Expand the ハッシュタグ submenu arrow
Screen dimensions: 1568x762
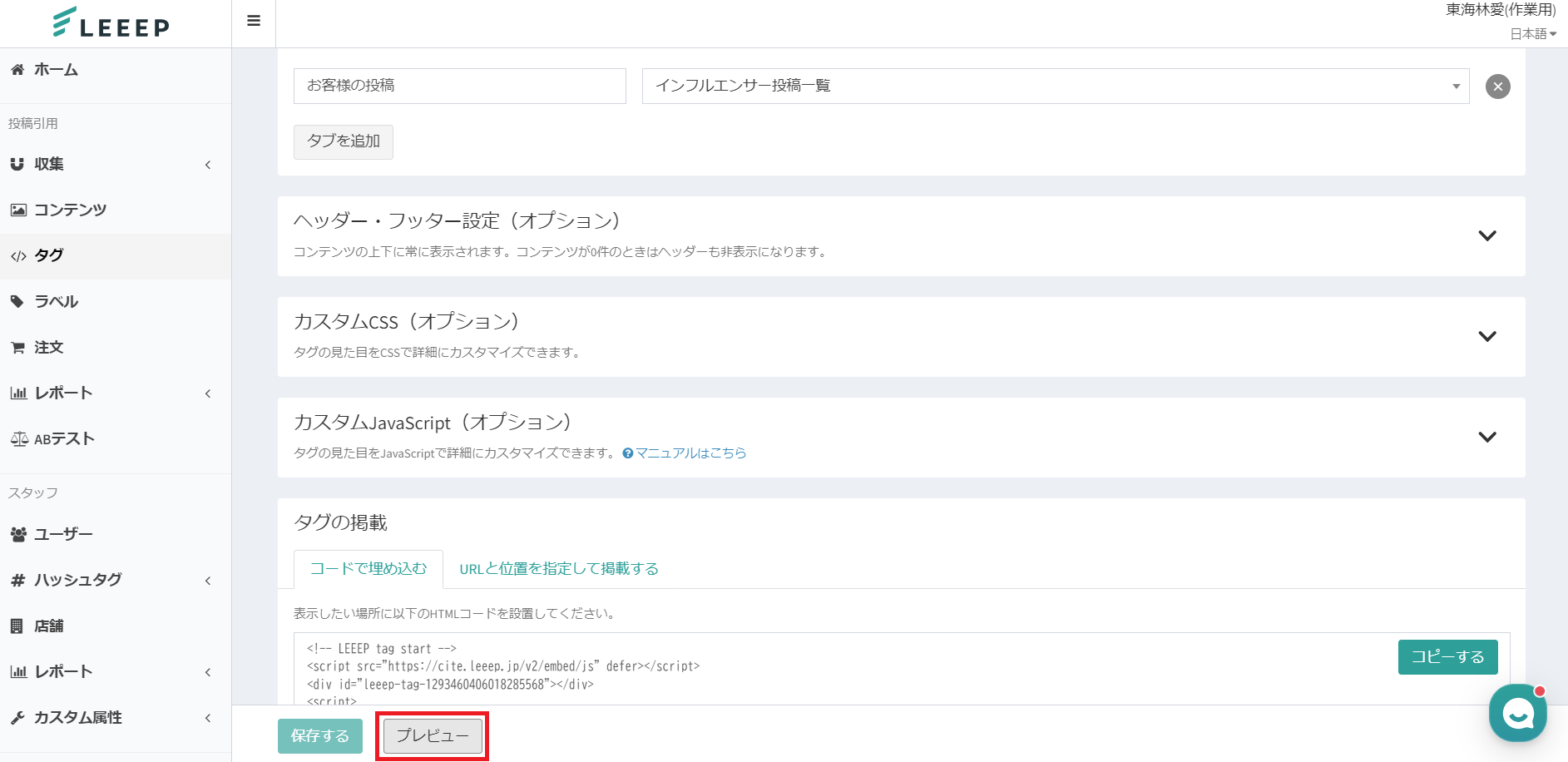coord(208,581)
